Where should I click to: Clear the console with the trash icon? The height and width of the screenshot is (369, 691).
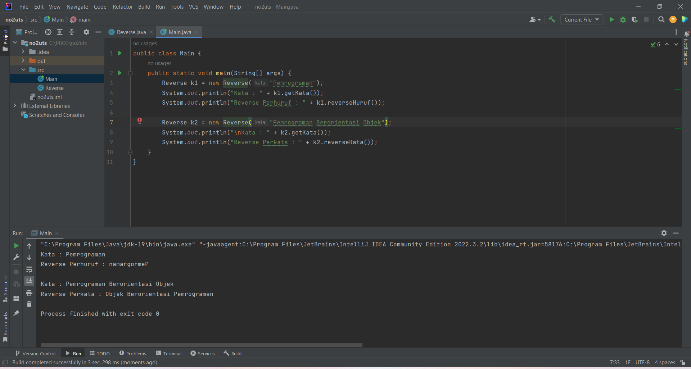29,304
